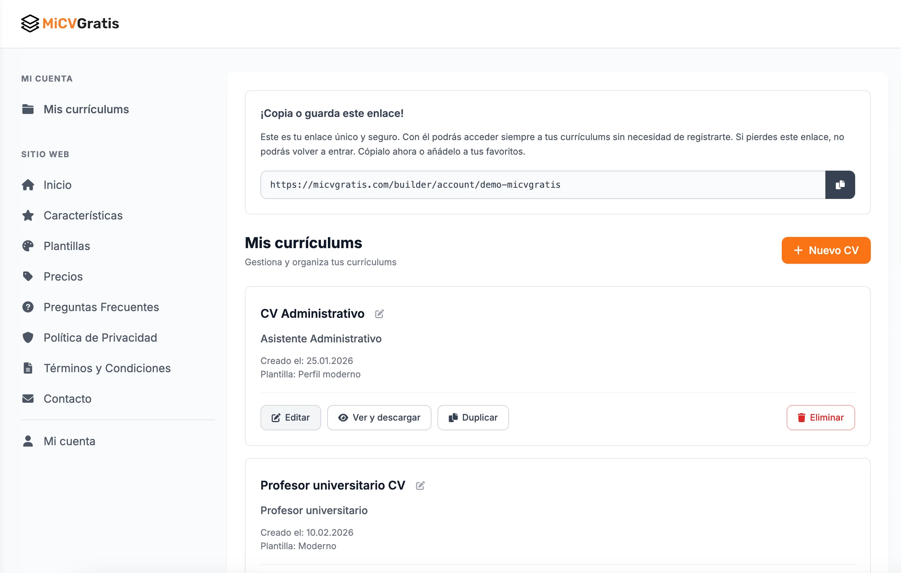Image resolution: width=901 pixels, height=573 pixels.
Task: Click the copy link icon button
Action: coord(840,185)
